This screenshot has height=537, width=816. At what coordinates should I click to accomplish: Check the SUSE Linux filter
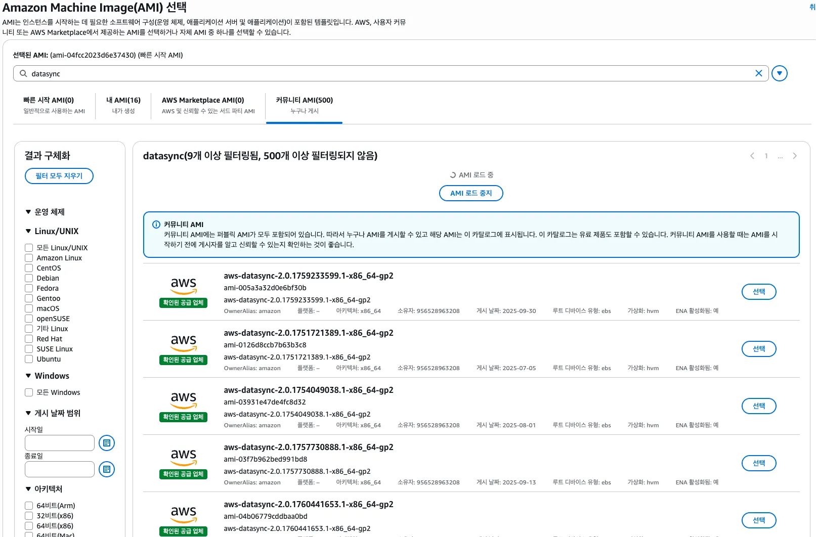pyautogui.click(x=29, y=349)
